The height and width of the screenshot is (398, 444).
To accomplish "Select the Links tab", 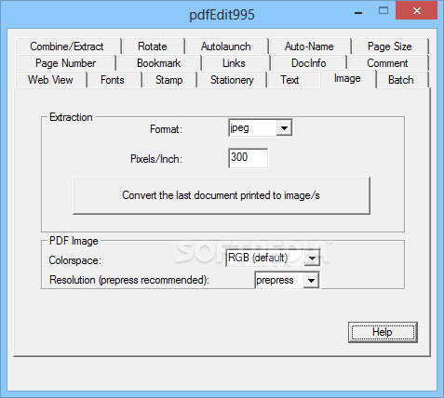I will pyautogui.click(x=235, y=63).
